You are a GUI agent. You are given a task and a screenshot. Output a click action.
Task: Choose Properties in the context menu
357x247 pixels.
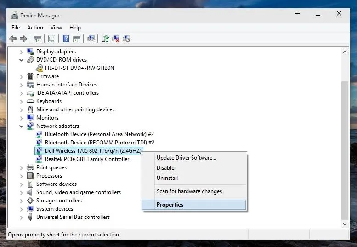pyautogui.click(x=194, y=205)
